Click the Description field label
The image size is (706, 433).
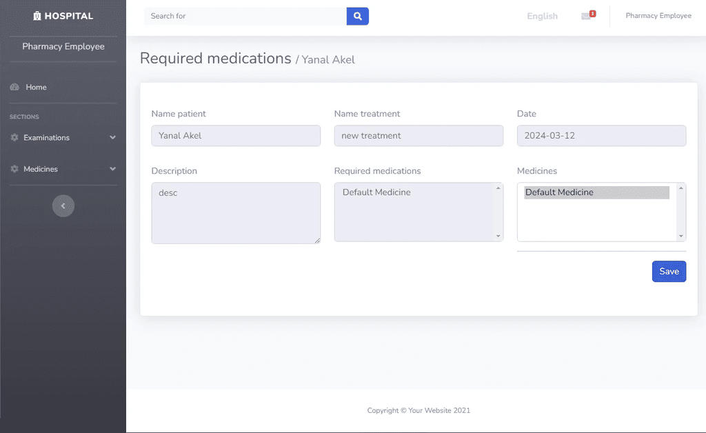click(x=174, y=171)
